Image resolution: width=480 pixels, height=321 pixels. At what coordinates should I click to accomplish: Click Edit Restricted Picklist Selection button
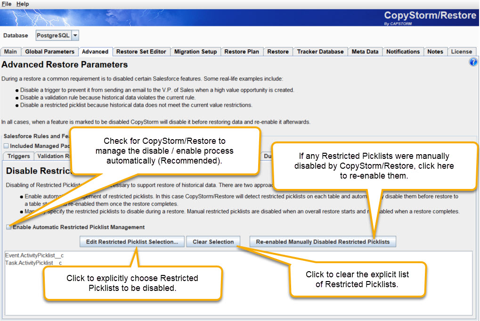pyautogui.click(x=132, y=242)
